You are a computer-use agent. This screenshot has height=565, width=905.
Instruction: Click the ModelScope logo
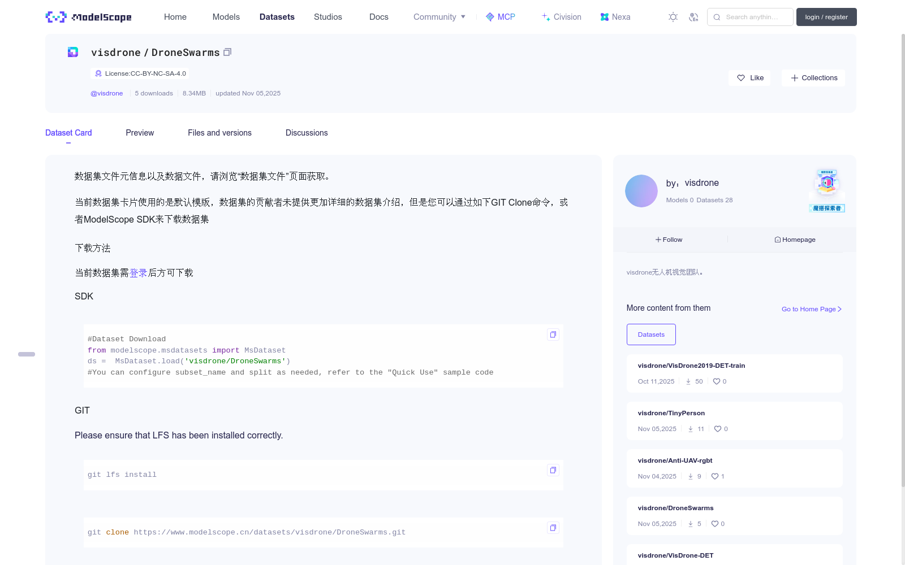click(x=89, y=17)
